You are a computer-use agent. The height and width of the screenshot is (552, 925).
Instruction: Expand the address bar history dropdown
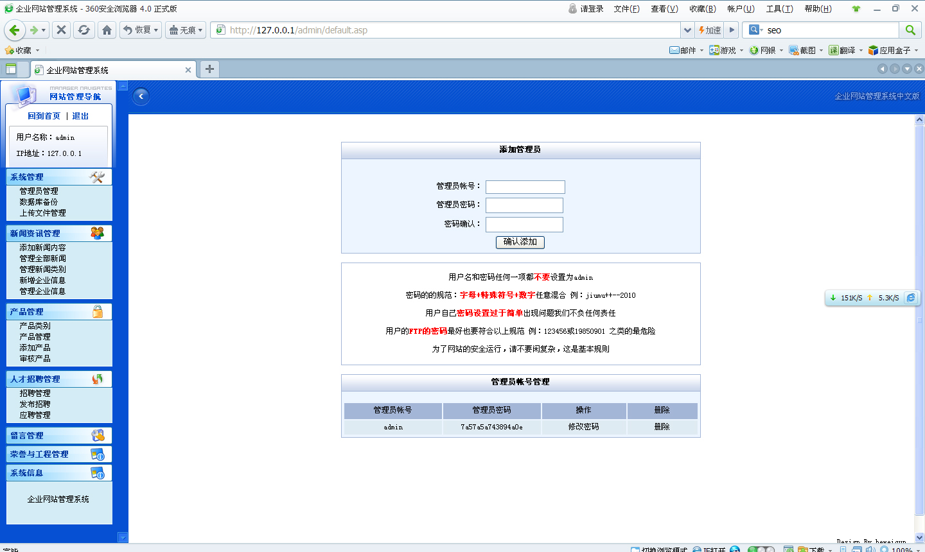(687, 30)
